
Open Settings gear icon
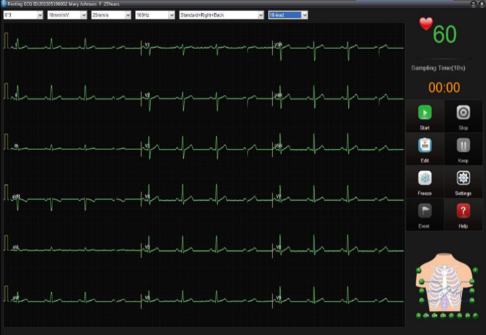[463, 178]
